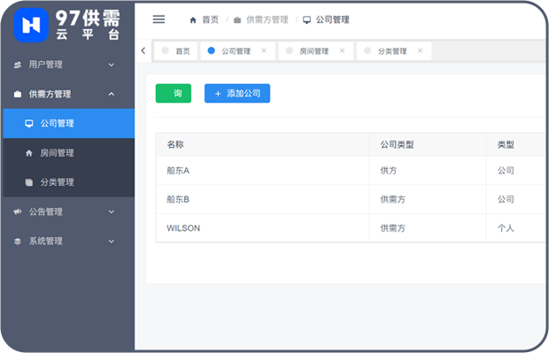This screenshot has height=353, width=549.
Task: Click the home icon in breadcrumb
Action: click(193, 20)
